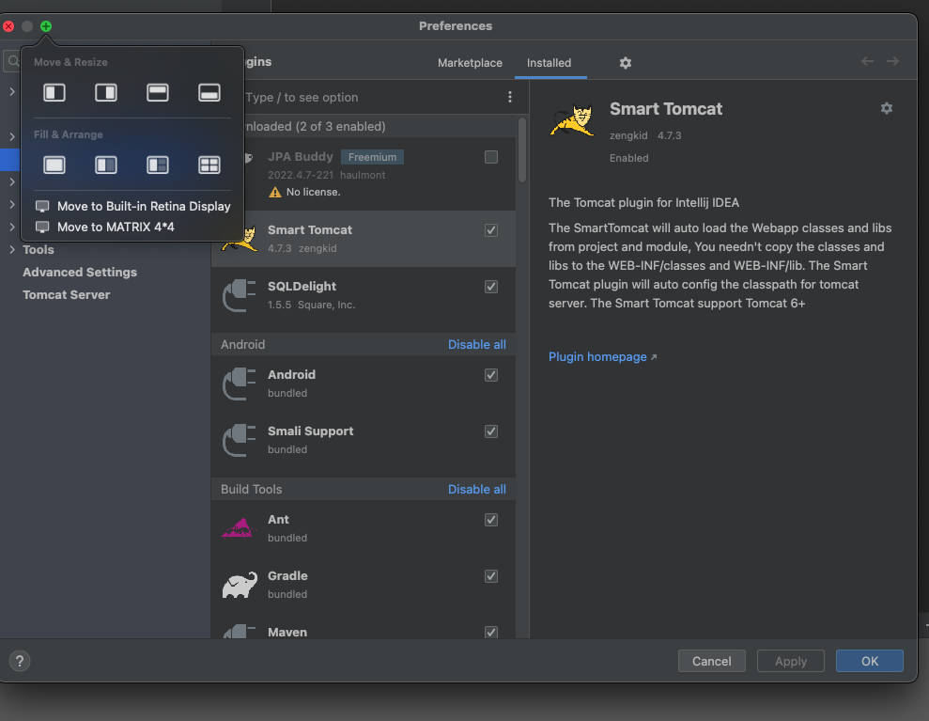Click the plugin list vertical scrollbar
The height and width of the screenshot is (721, 929).
(522, 150)
